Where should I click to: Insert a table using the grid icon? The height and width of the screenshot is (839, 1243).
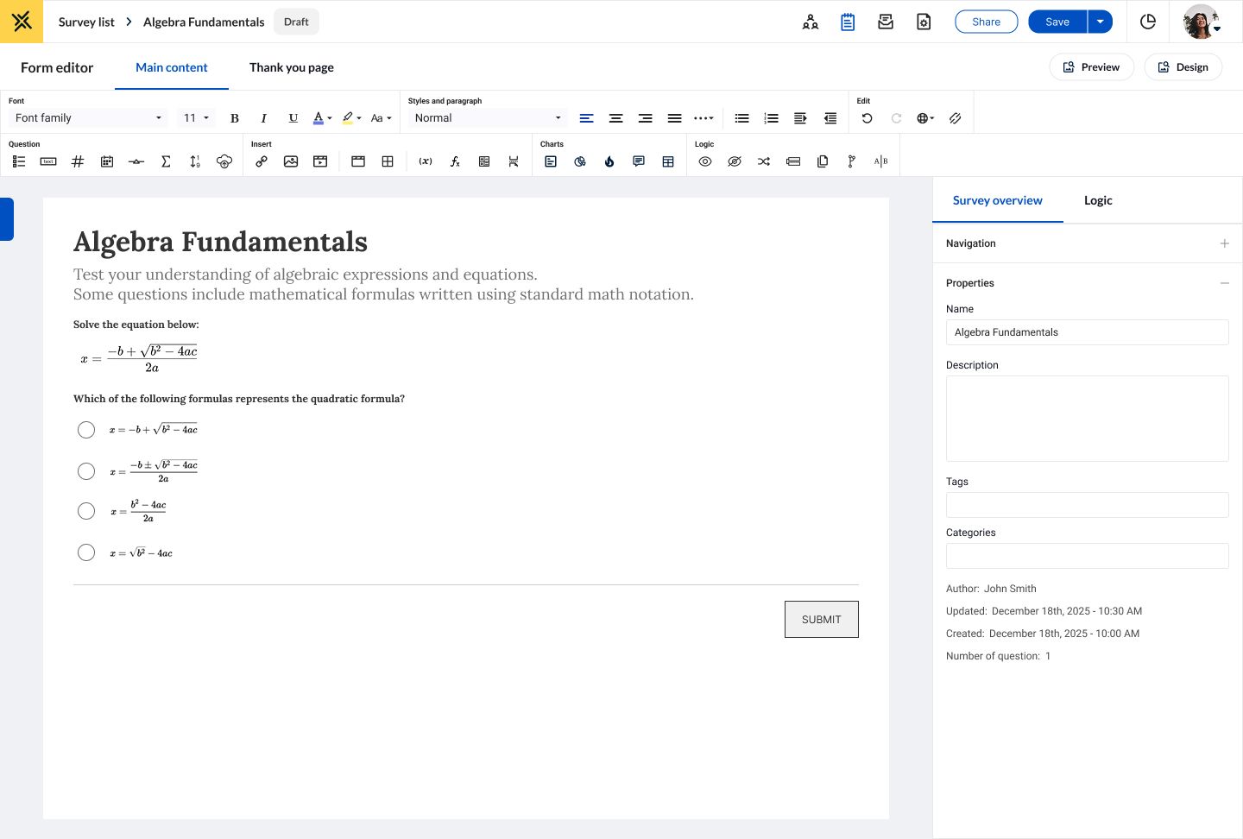(388, 161)
